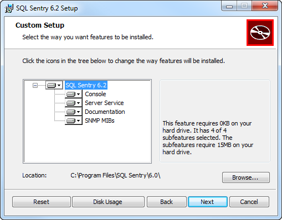Image resolution: width=282 pixels, height=220 pixels.
Task: Select the Console feature label
Action: tap(95, 94)
